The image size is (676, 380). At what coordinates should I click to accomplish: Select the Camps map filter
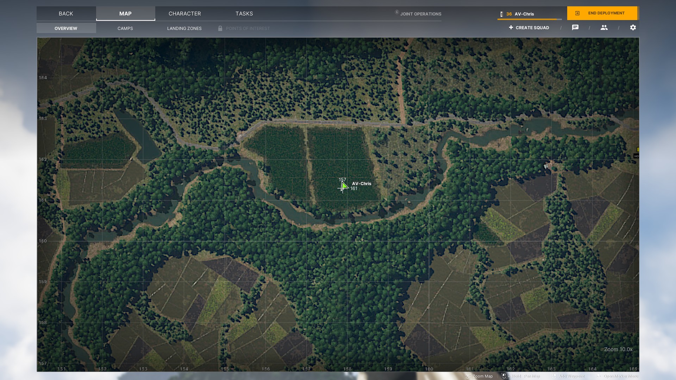[125, 28]
